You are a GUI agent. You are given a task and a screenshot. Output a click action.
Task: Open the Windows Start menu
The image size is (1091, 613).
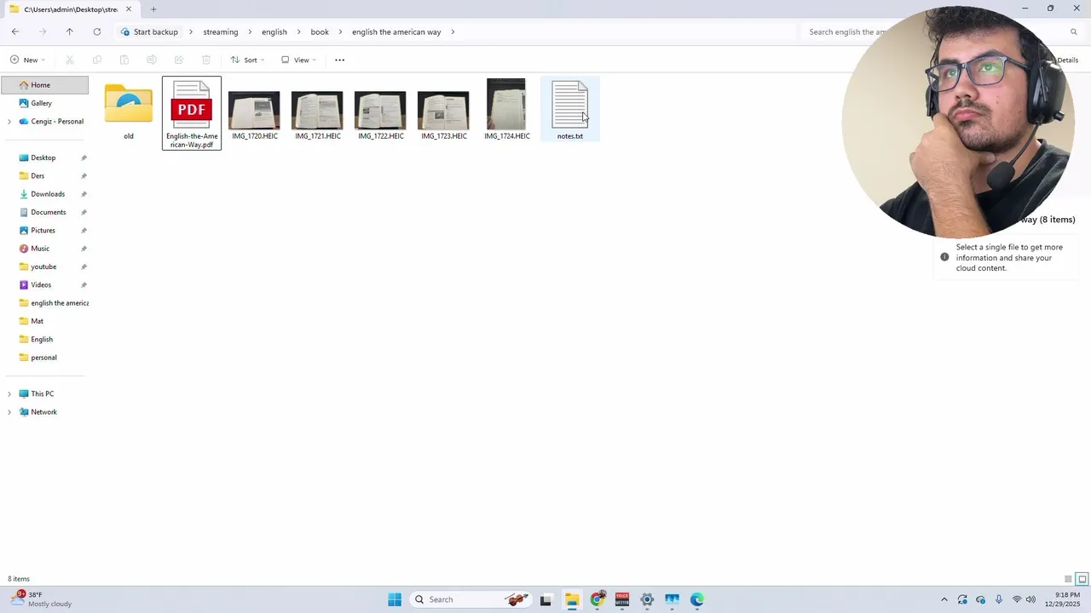pos(395,599)
